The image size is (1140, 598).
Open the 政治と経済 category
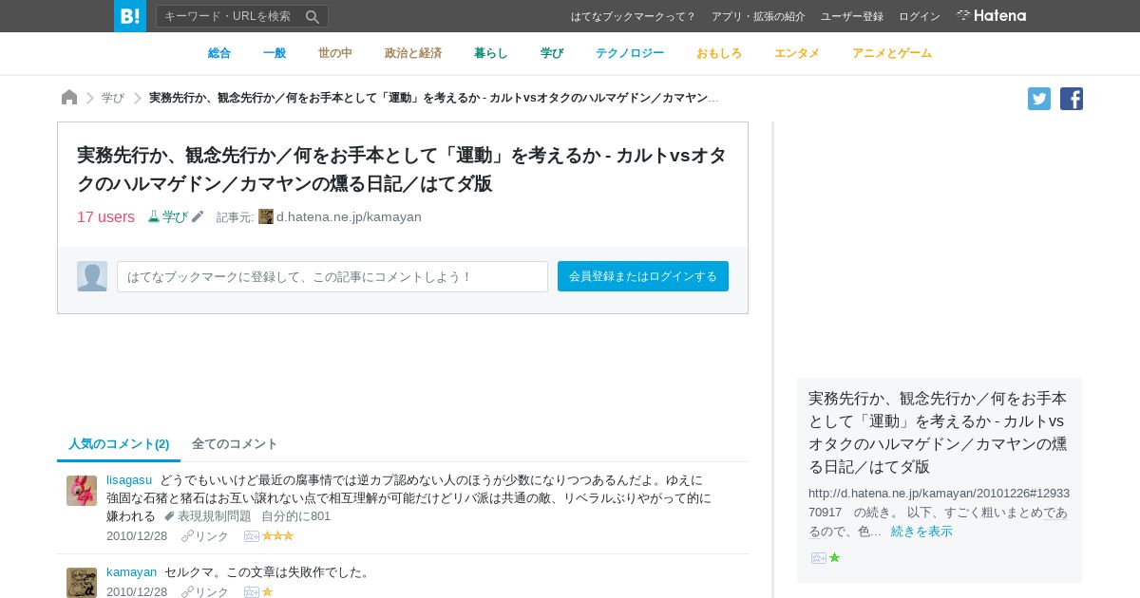click(413, 53)
